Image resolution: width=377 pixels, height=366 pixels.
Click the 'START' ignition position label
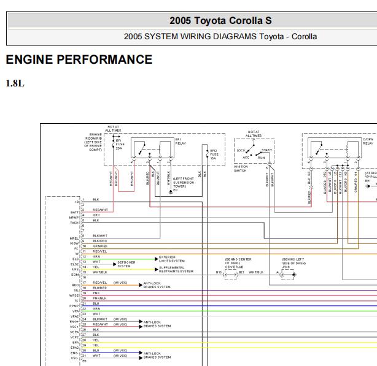pyautogui.click(x=267, y=150)
